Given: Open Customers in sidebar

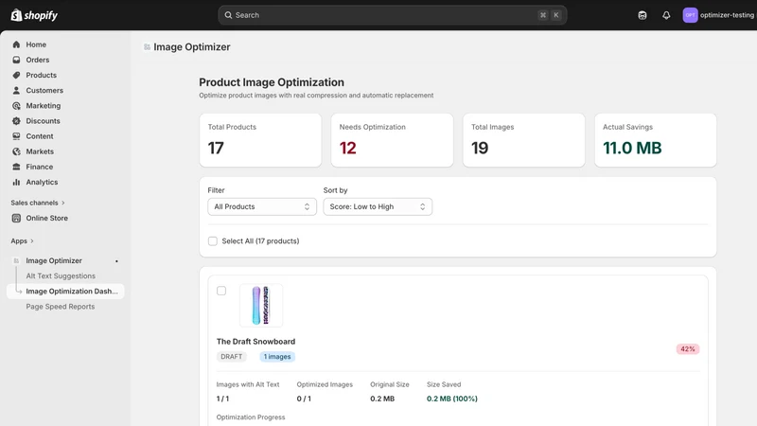Looking at the screenshot, I should tap(44, 90).
